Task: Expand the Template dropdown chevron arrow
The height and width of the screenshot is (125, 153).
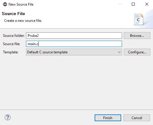Action: coord(119,52)
